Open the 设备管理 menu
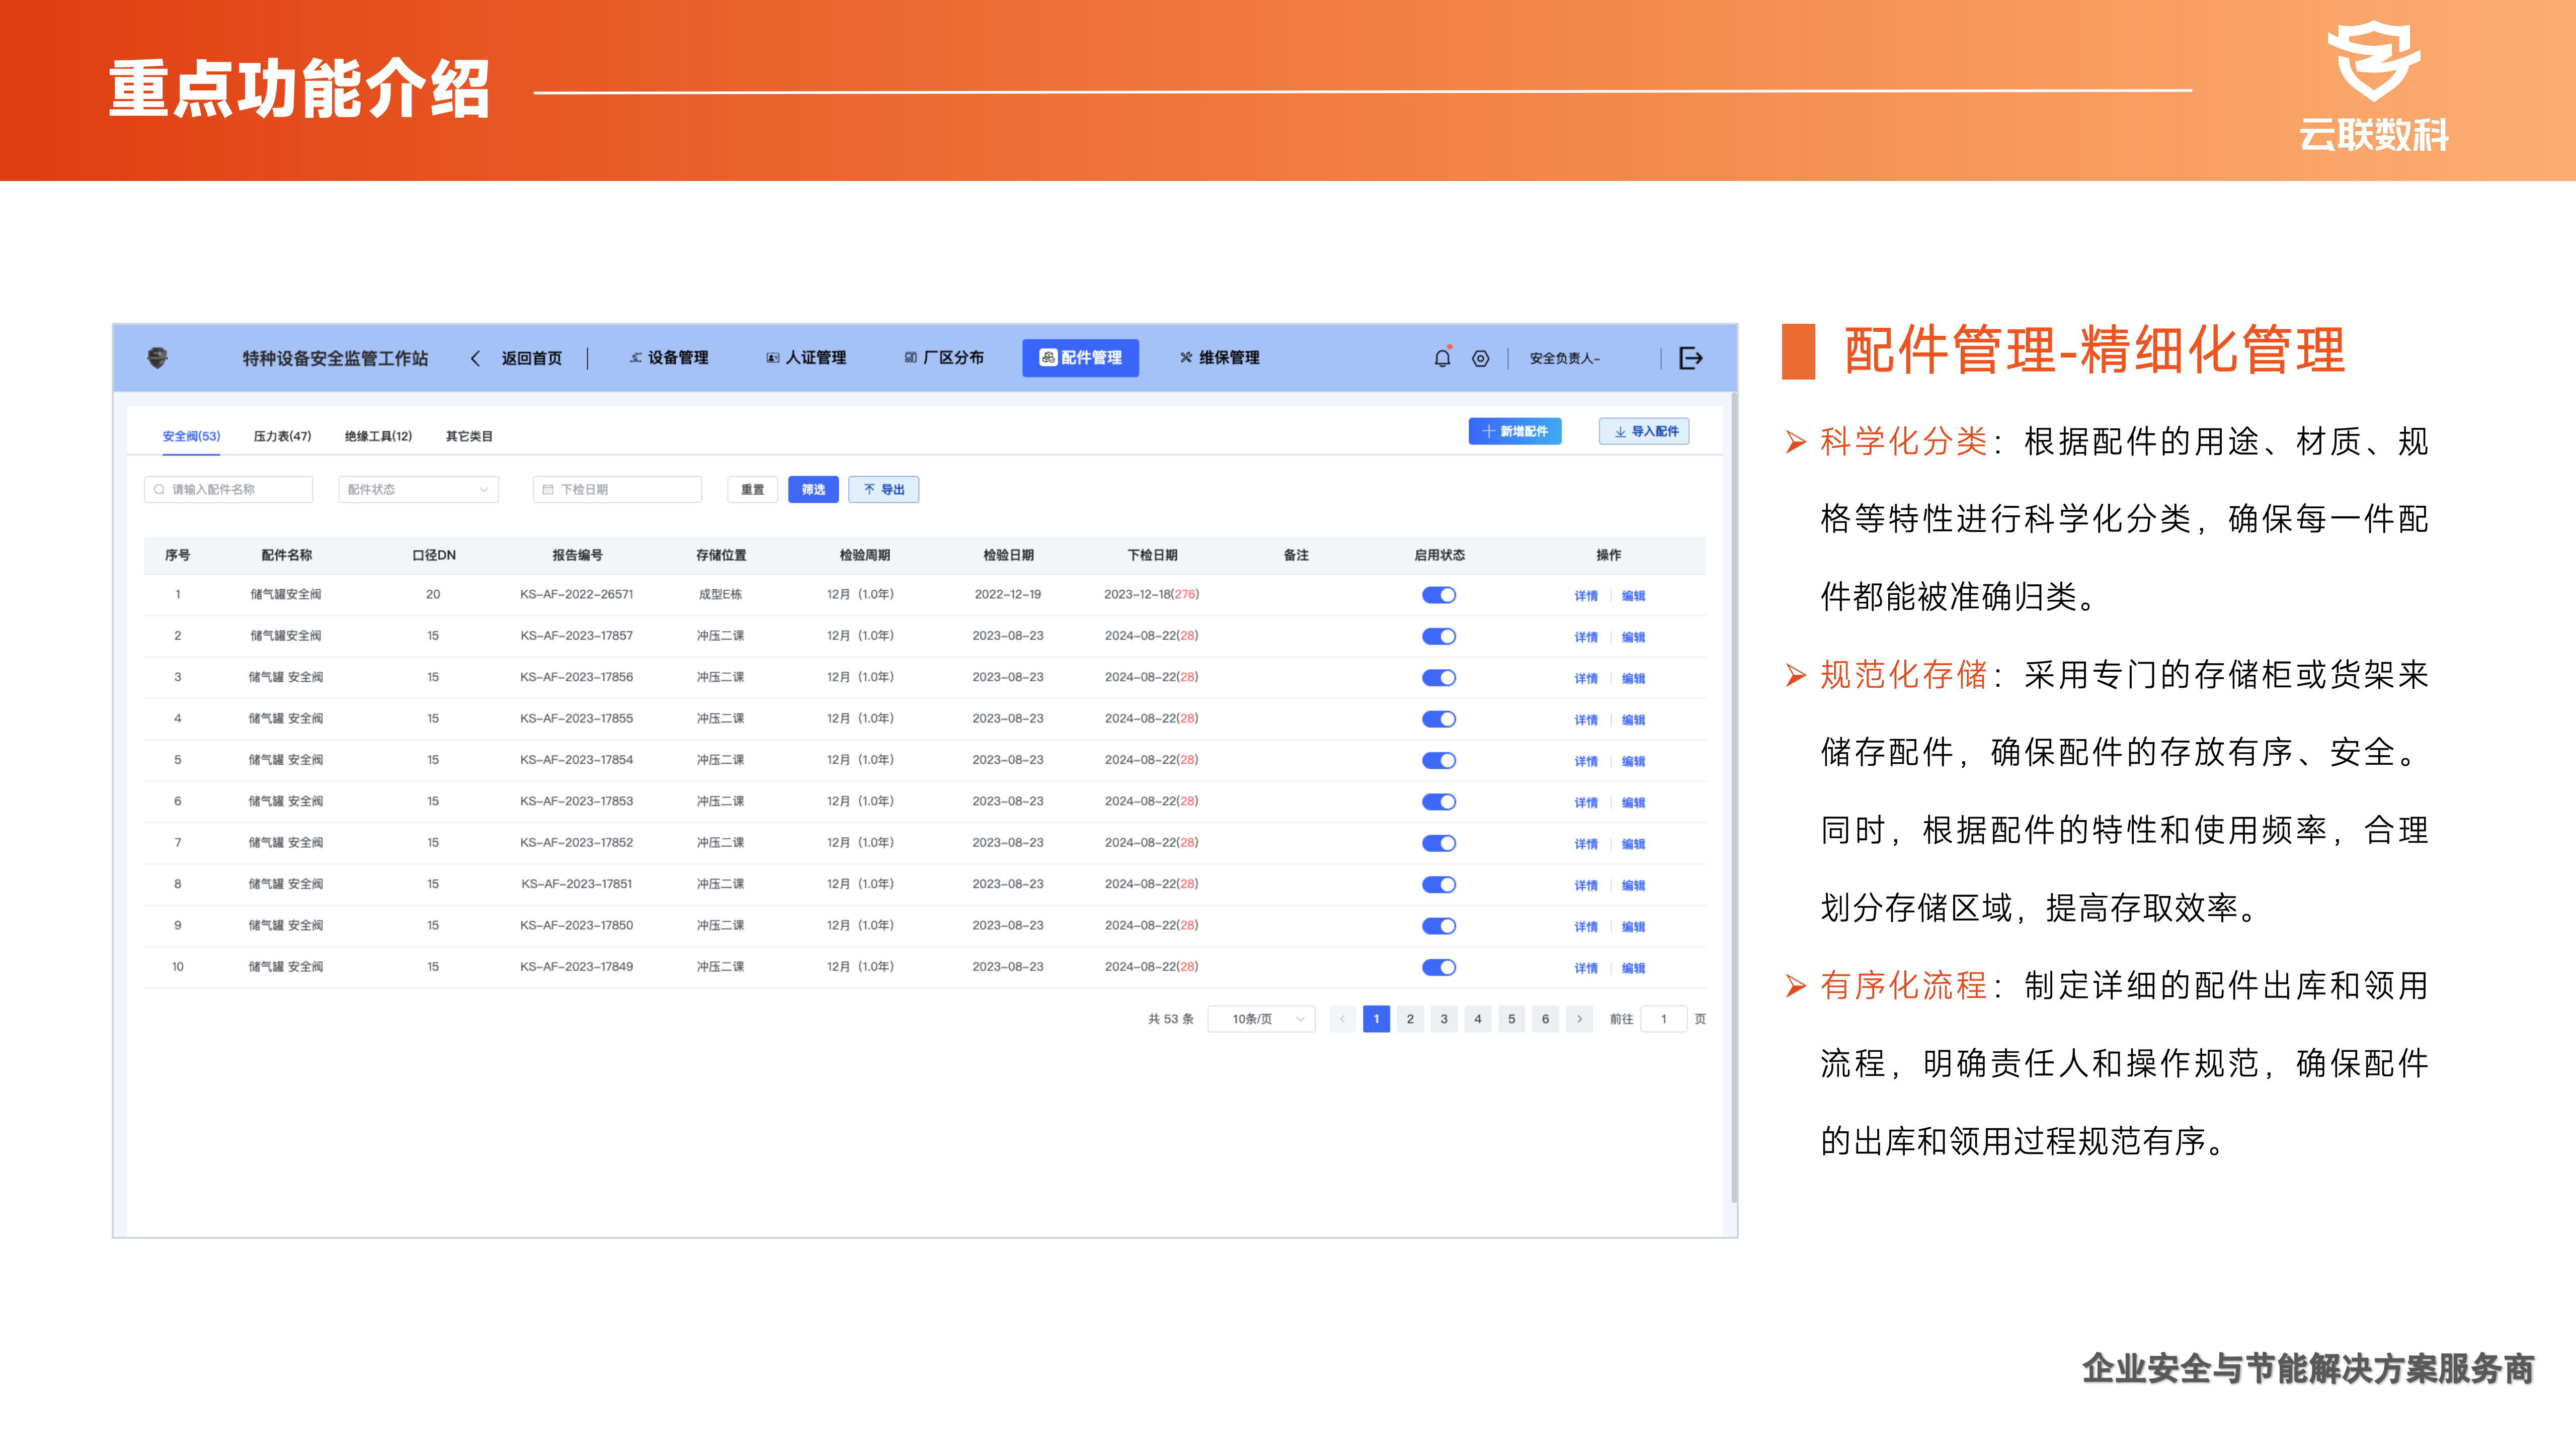Image resolution: width=2576 pixels, height=1448 pixels. [669, 358]
